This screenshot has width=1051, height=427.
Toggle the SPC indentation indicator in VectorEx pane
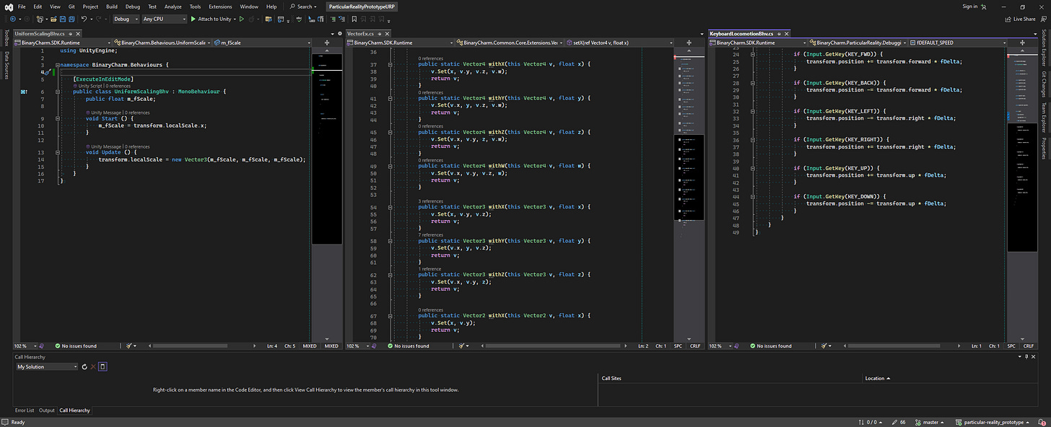[x=678, y=346]
